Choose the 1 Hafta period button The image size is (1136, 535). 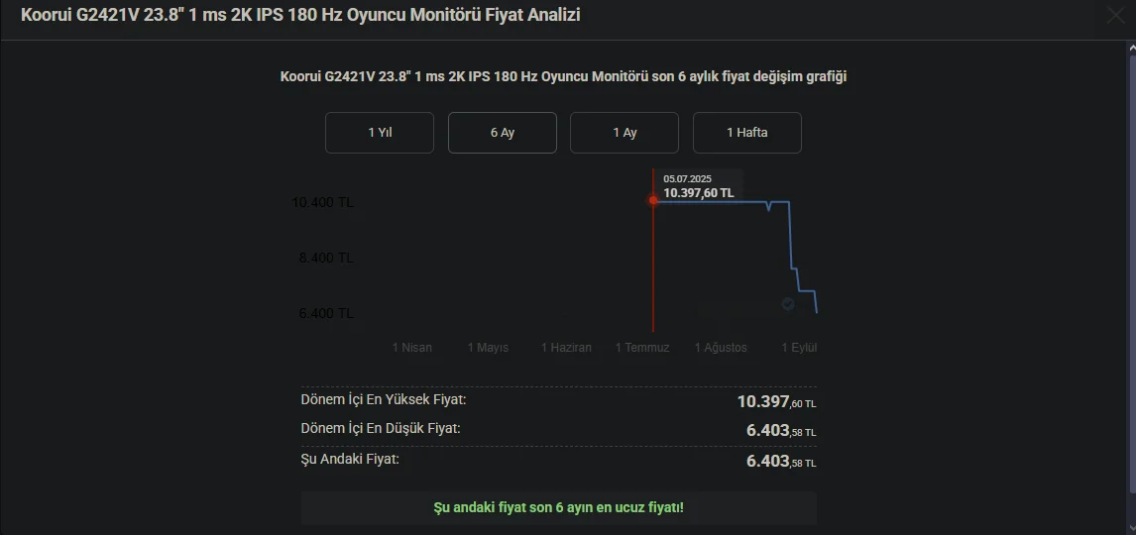[746, 133]
